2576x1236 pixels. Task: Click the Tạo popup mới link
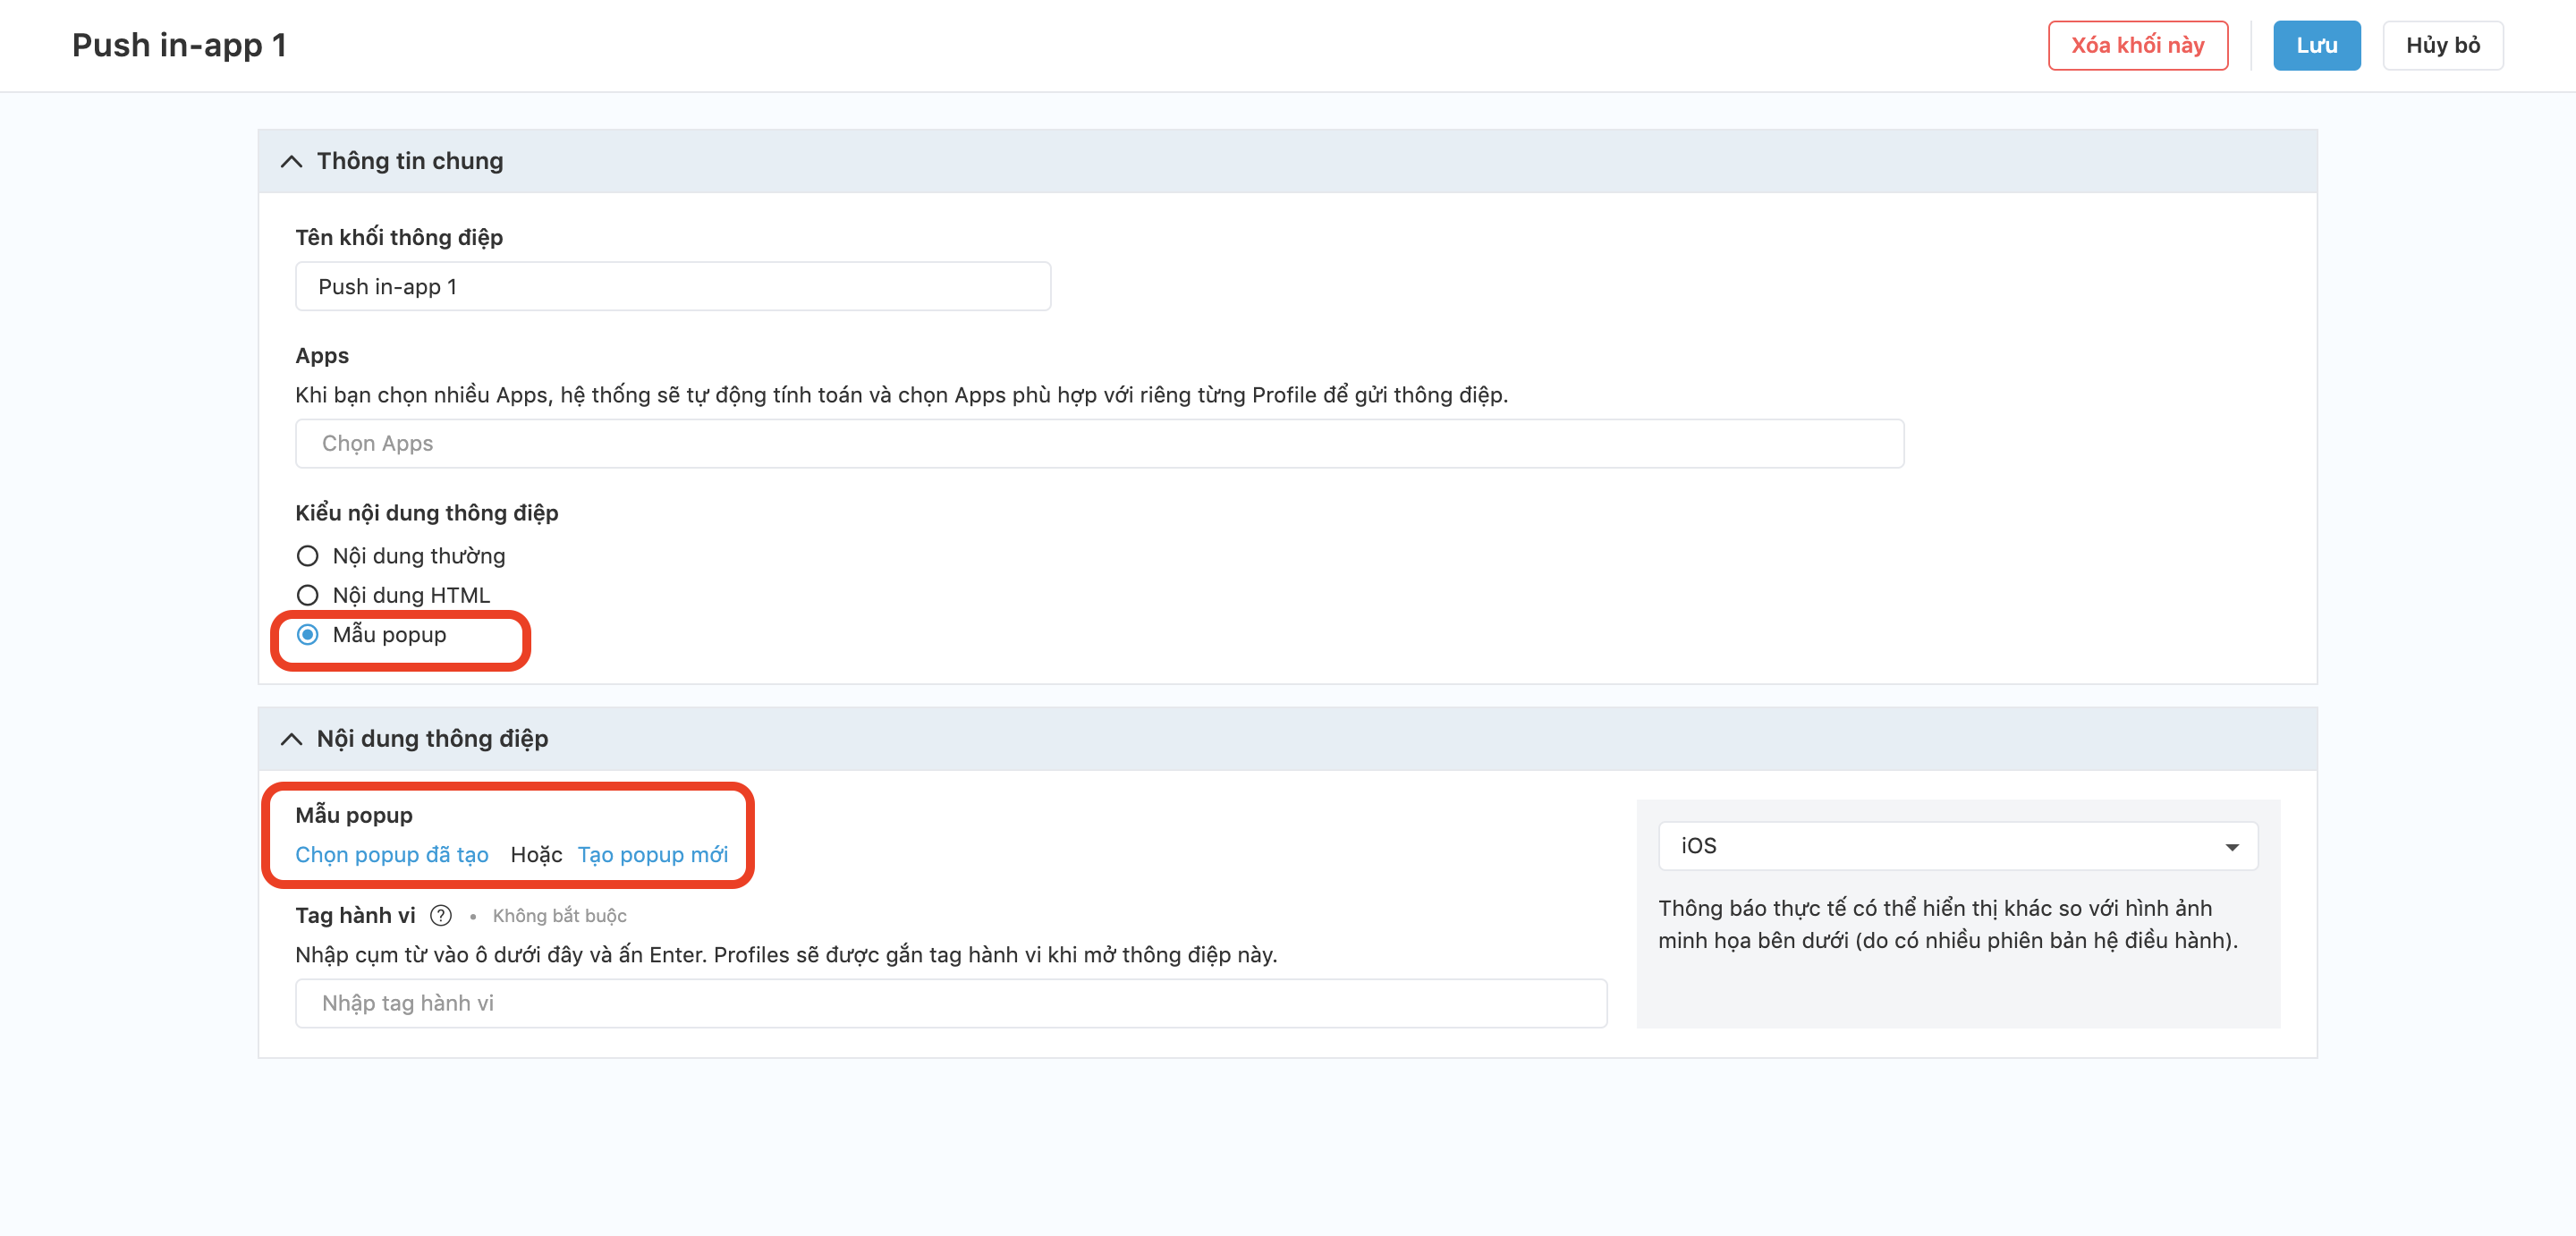coord(652,855)
